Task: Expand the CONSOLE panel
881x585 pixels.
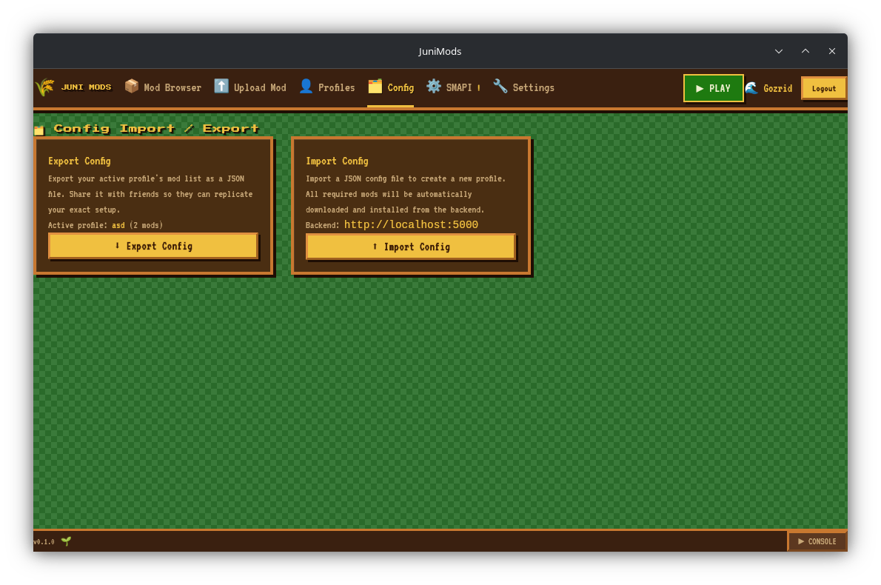Action: (817, 541)
